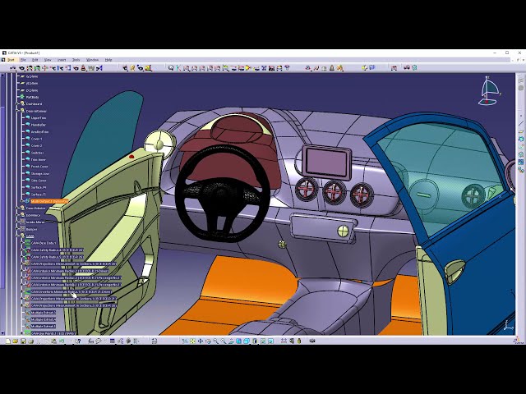Open the Window menu

(92, 60)
